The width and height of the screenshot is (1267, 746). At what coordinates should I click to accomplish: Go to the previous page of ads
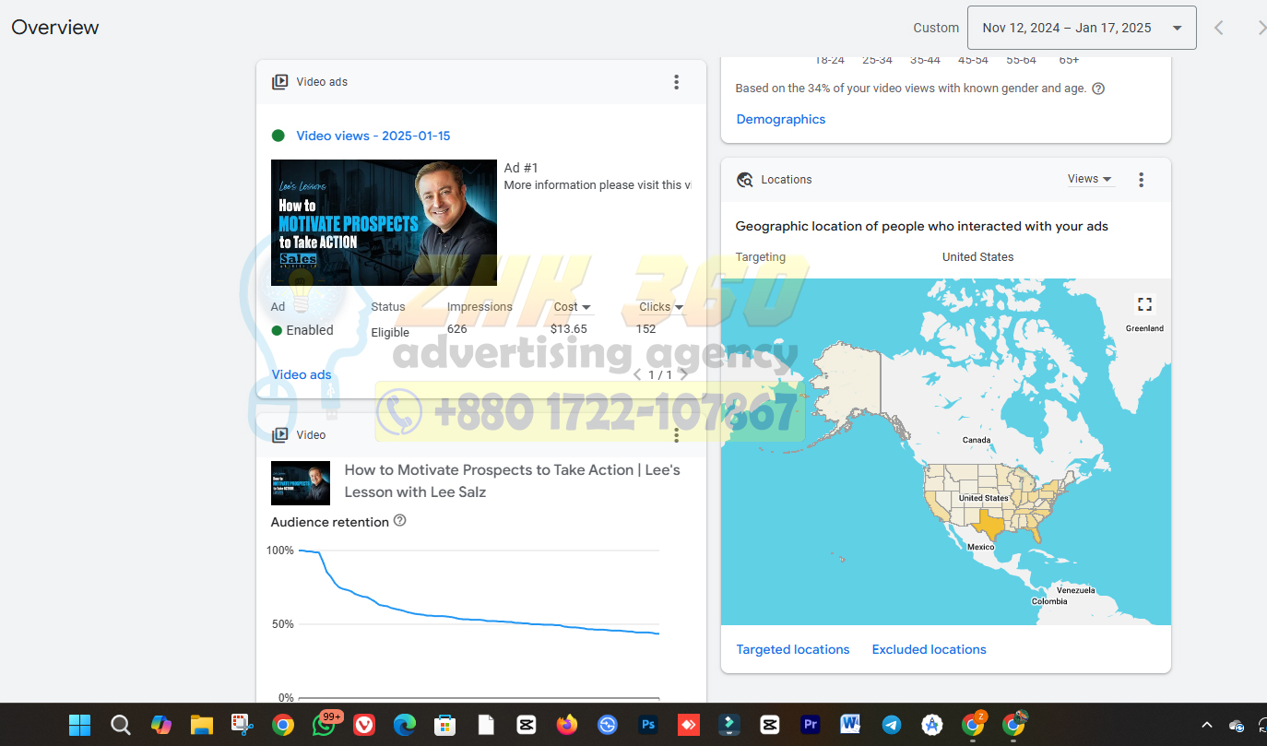(x=636, y=374)
